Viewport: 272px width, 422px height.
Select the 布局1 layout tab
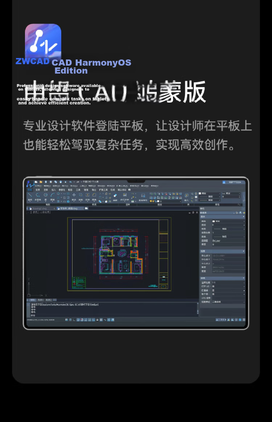41,299
